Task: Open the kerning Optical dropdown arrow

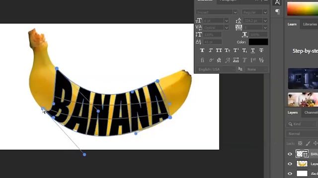Action: [x=227, y=28]
